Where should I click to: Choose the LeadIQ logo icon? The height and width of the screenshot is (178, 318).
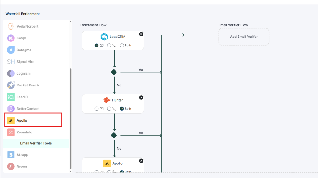point(11,97)
